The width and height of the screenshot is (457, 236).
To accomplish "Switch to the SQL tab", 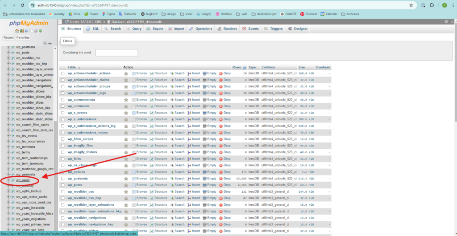I will [93, 29].
